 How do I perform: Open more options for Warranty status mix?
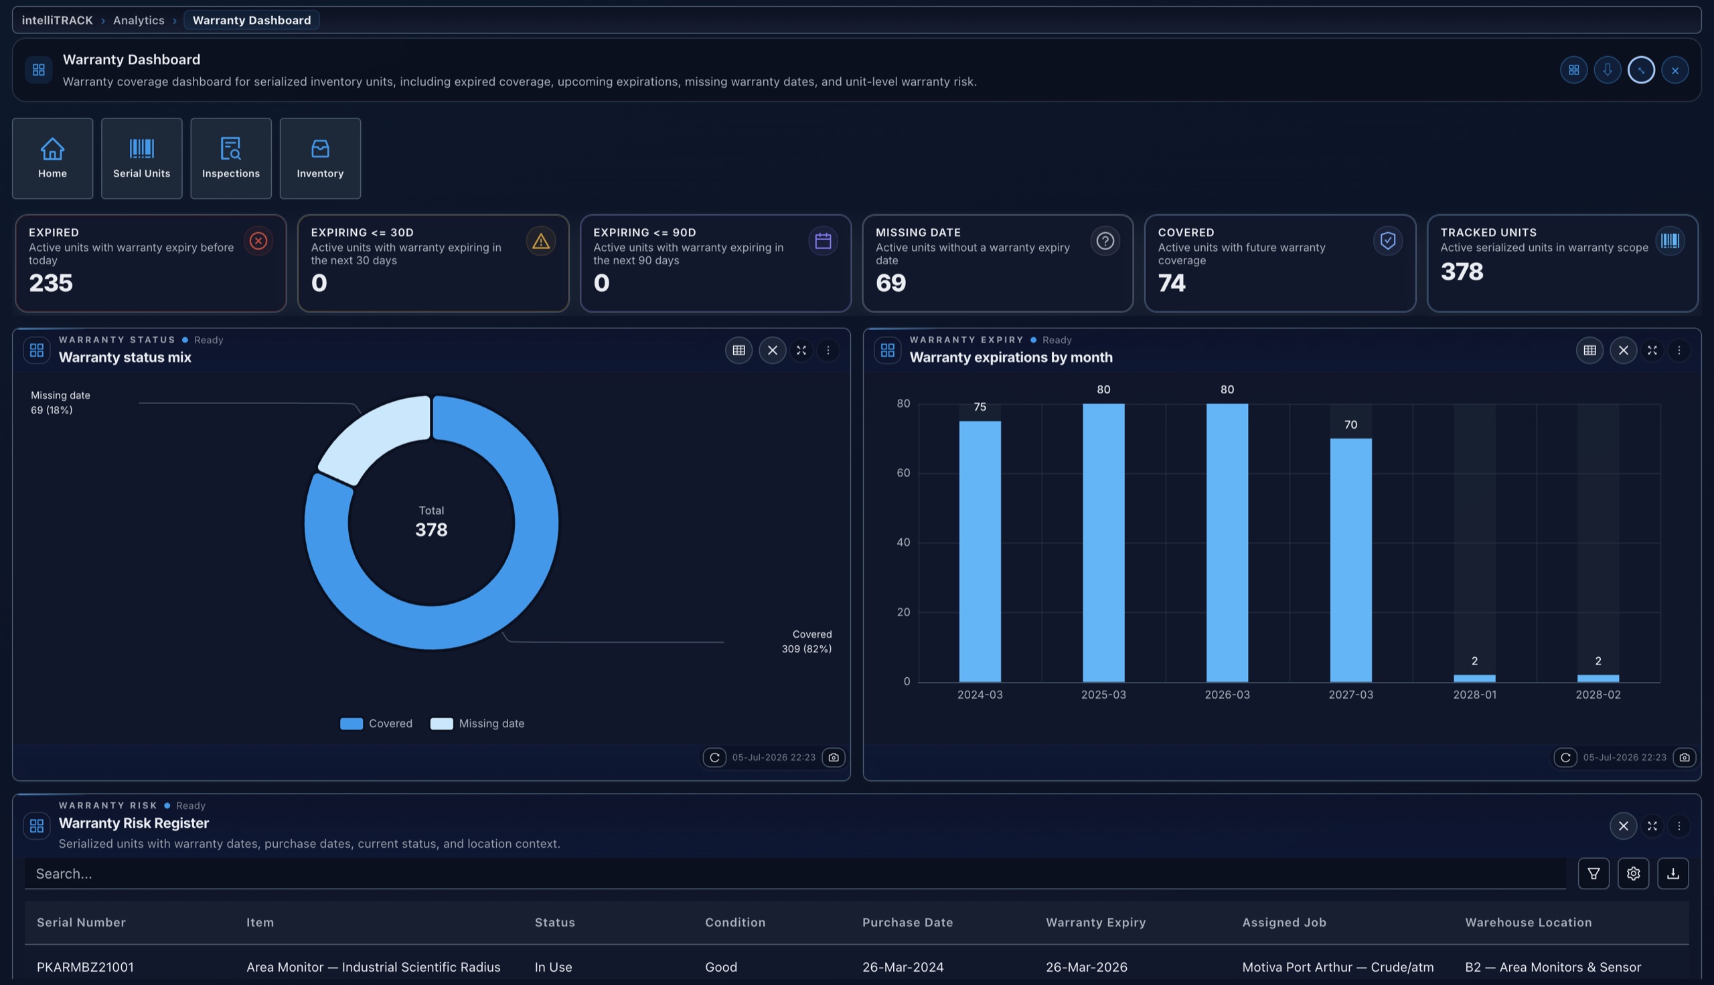coord(828,351)
